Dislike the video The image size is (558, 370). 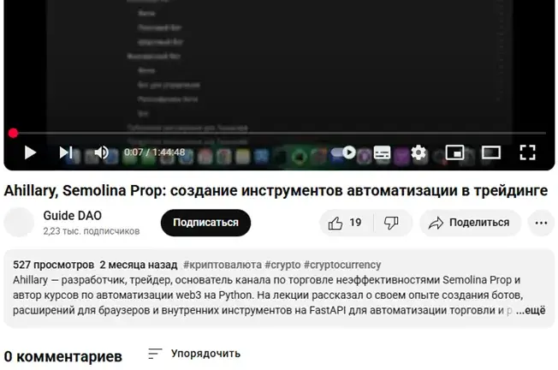tap(392, 223)
